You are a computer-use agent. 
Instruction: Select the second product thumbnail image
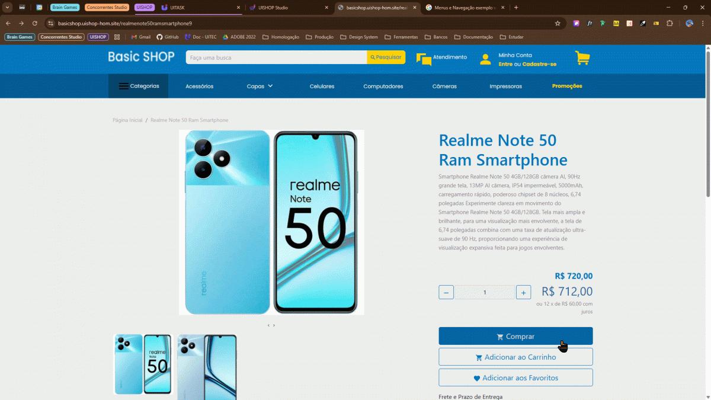tap(207, 366)
